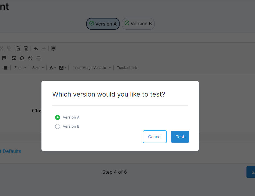Select the Version A radio option
This screenshot has height=196, width=255.
click(x=58, y=117)
